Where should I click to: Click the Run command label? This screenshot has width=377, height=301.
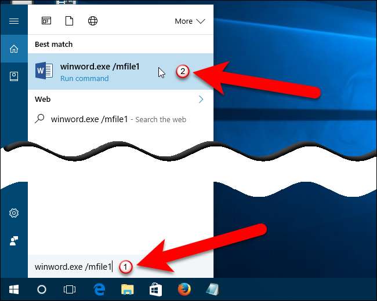(85, 79)
